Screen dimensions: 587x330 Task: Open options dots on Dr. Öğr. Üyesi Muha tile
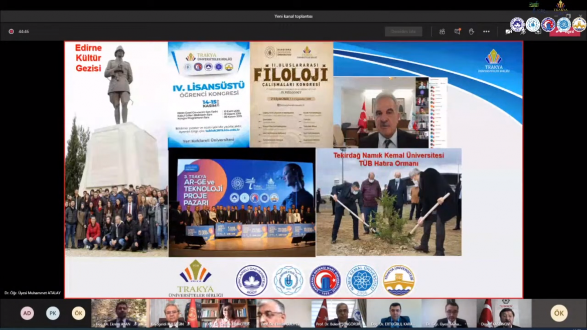tap(467, 324)
